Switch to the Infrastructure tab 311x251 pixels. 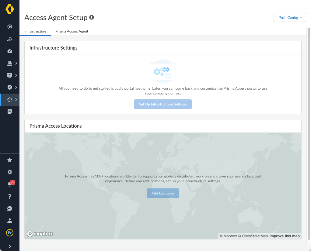35,31
